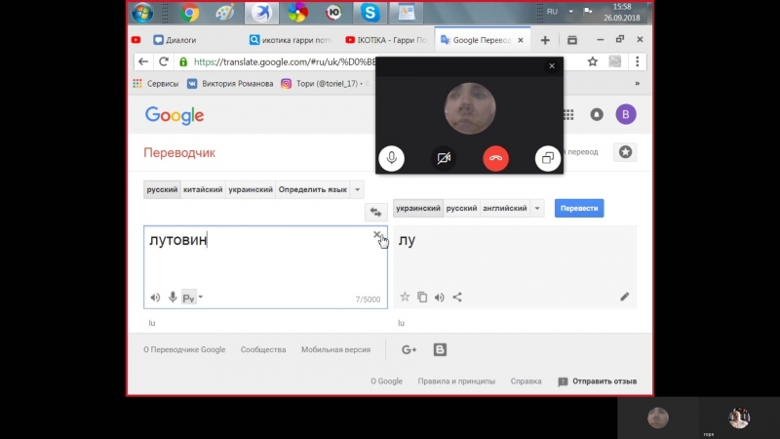Viewport: 780px width, 439px height.
Task: Select русский as target language
Action: click(x=461, y=208)
